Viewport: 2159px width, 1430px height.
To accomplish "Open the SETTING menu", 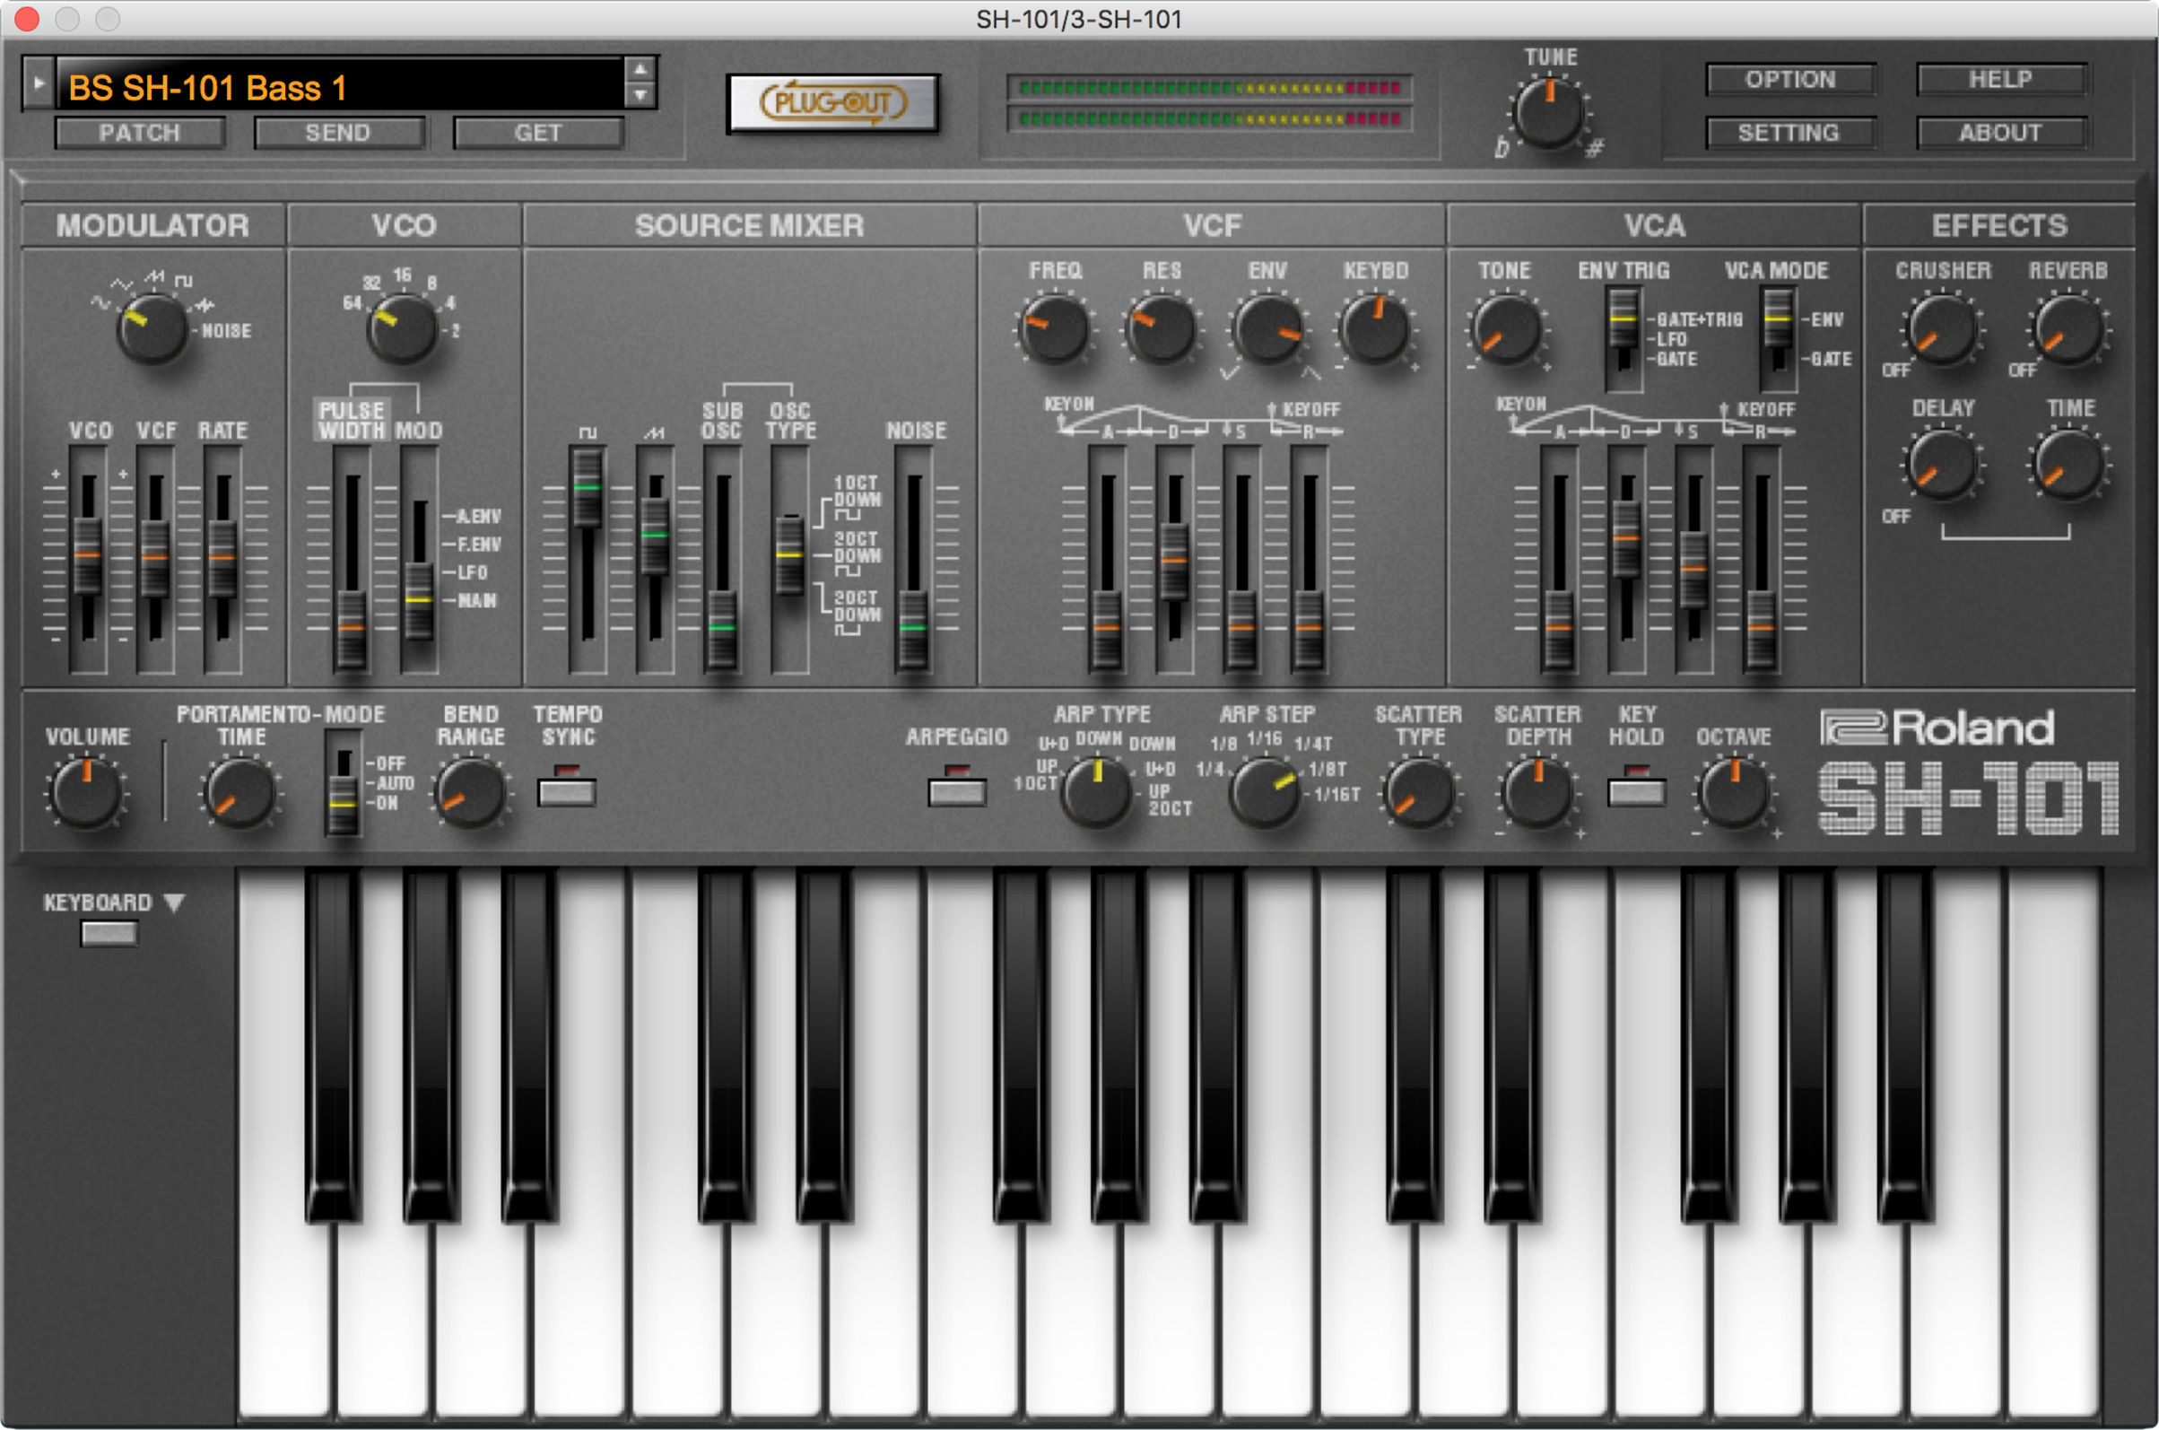I will (1789, 133).
